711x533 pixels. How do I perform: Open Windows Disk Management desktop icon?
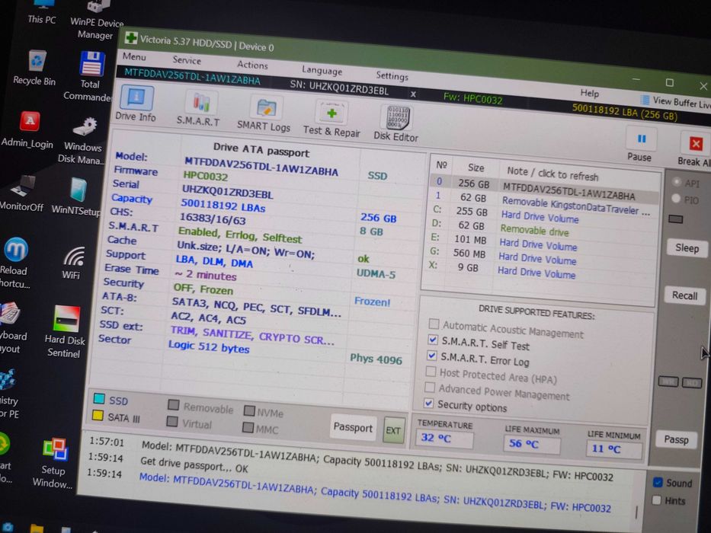pos(85,128)
